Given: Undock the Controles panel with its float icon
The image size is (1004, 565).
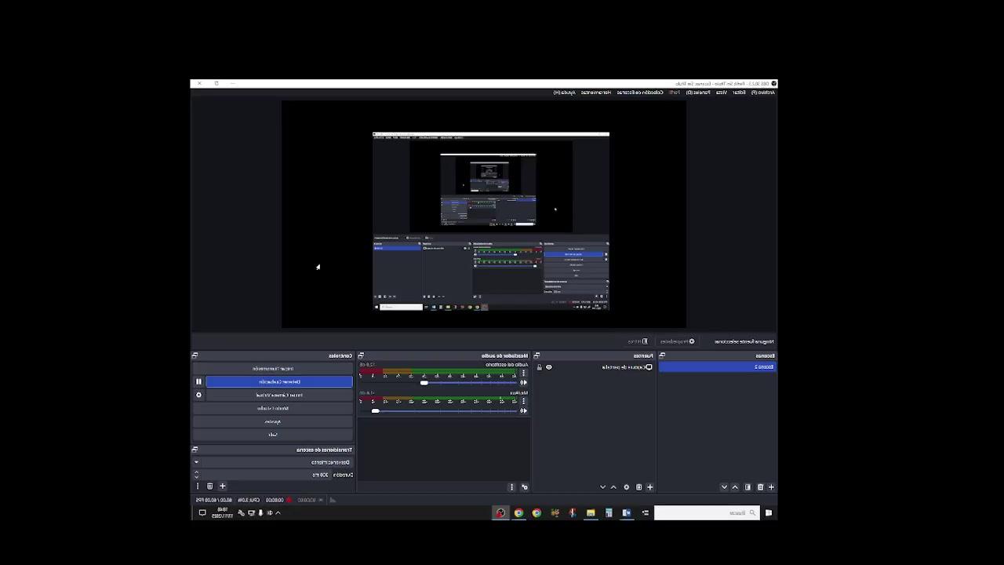Looking at the screenshot, I should point(195,355).
